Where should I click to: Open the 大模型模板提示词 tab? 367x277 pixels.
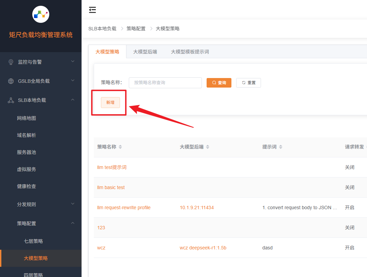190,52
